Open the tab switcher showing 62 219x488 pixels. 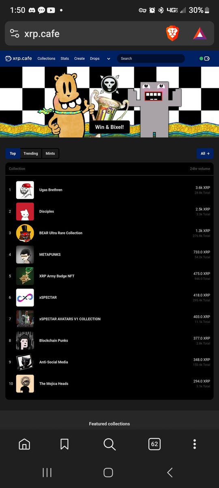[155, 444]
